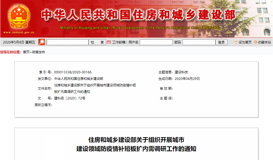The image size is (273, 160).
Task: Click the envelope icon beside 工作邮箱
Action: pyautogui.click(x=109, y=42)
